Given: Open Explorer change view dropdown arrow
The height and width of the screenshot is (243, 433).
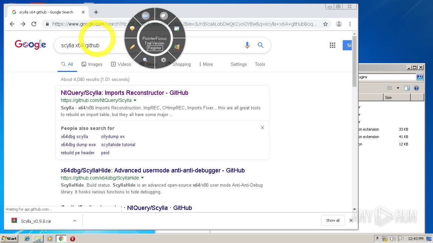Looking at the screenshot, I should (398, 88).
